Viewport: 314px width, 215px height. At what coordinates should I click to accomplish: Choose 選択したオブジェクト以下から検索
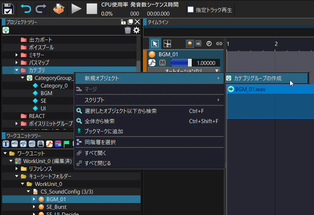pos(150,111)
